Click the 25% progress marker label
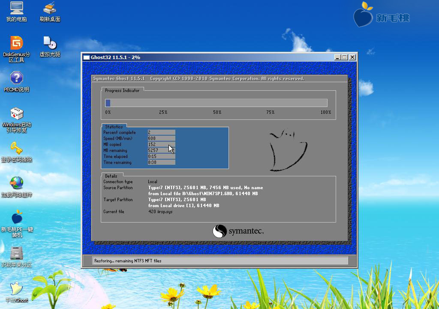 (x=163, y=112)
